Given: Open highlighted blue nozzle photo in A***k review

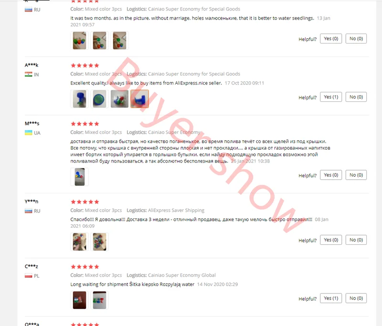Looking at the screenshot, I should [139, 99].
